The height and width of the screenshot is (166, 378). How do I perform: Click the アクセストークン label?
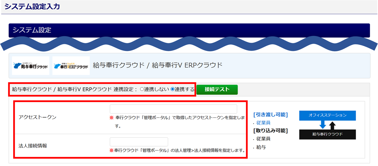pyautogui.click(x=37, y=117)
